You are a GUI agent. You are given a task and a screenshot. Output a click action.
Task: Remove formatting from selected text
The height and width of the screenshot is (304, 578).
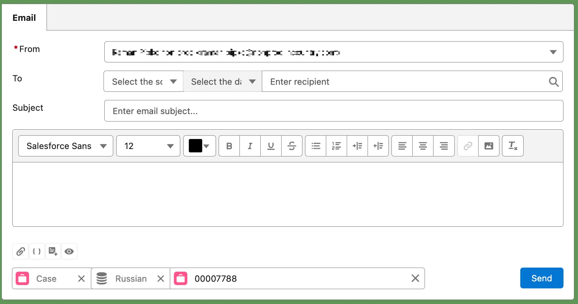(x=512, y=146)
